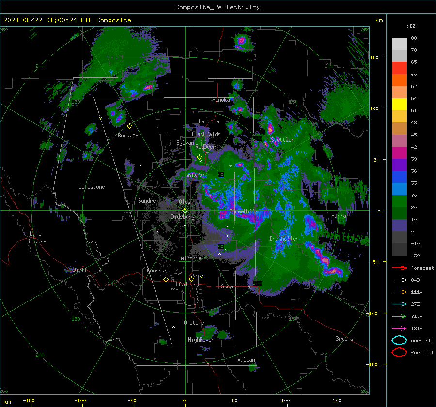Click the yellow diamond marker near RockyMH
436x407 pixels.
pyautogui.click(x=129, y=126)
